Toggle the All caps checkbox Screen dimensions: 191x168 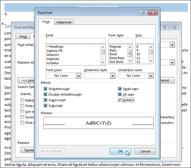(x=120, y=94)
